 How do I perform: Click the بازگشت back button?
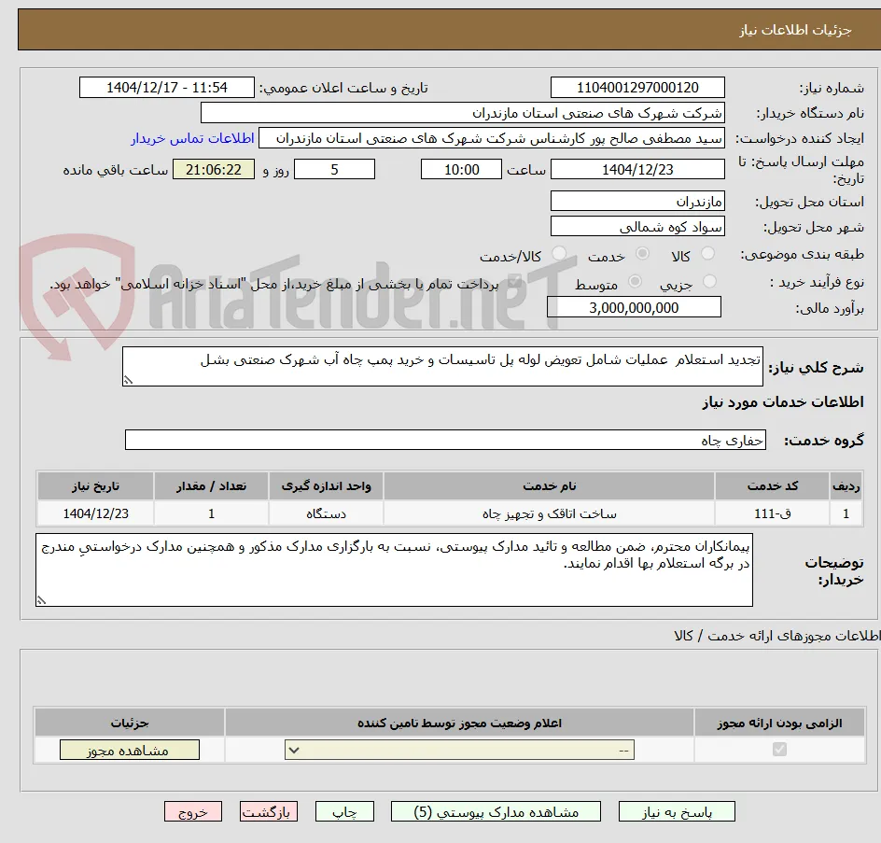(269, 811)
